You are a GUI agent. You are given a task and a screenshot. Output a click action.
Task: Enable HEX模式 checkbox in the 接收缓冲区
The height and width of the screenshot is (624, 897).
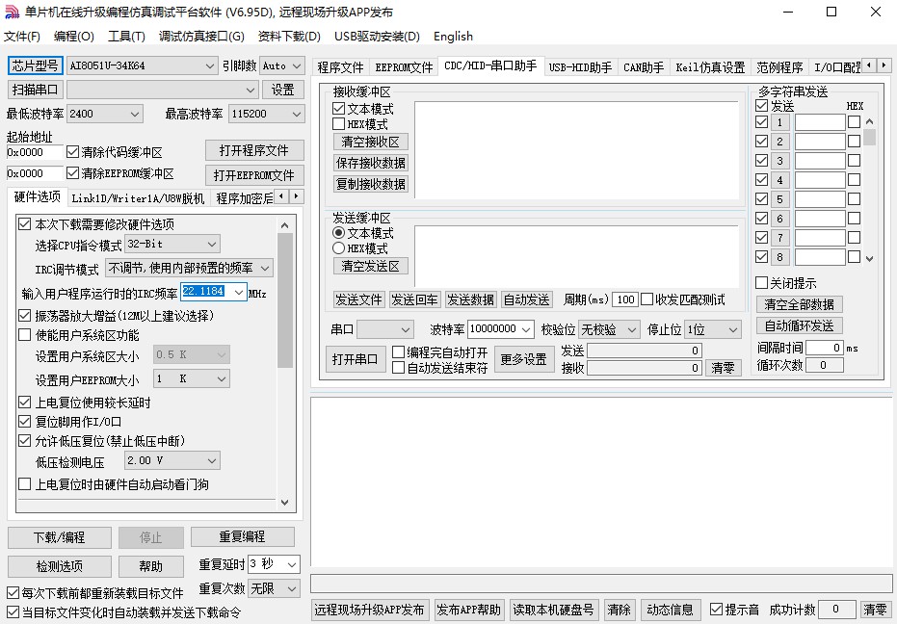[x=339, y=124]
